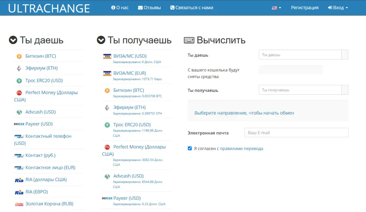The height and width of the screenshot is (212, 366).
Task: Go to Связаться с нами
Action: [192, 8]
